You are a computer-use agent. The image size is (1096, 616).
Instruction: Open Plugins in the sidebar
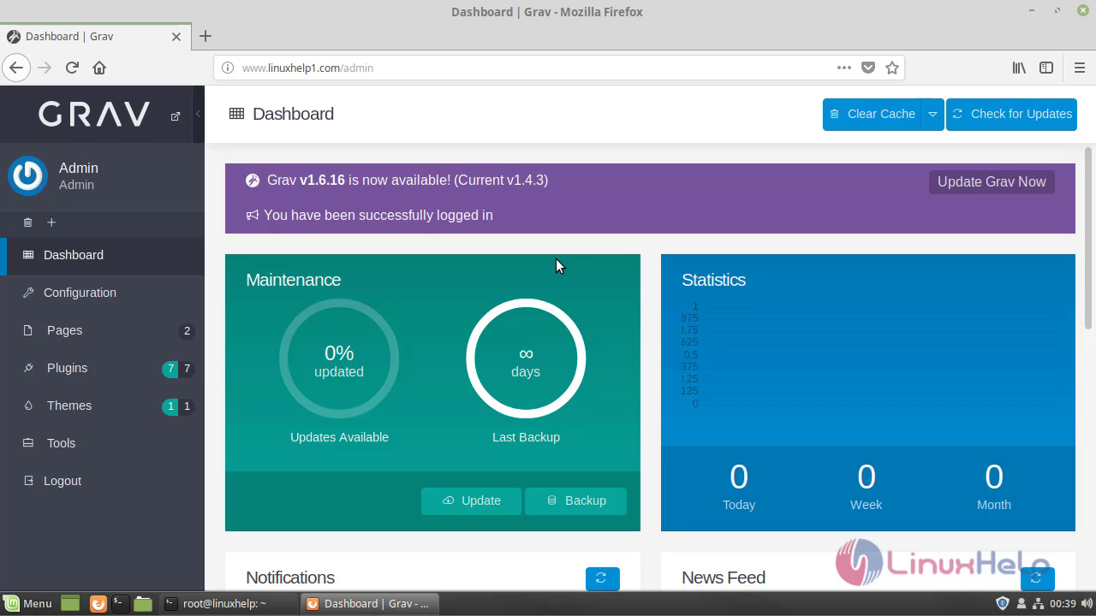point(102,368)
